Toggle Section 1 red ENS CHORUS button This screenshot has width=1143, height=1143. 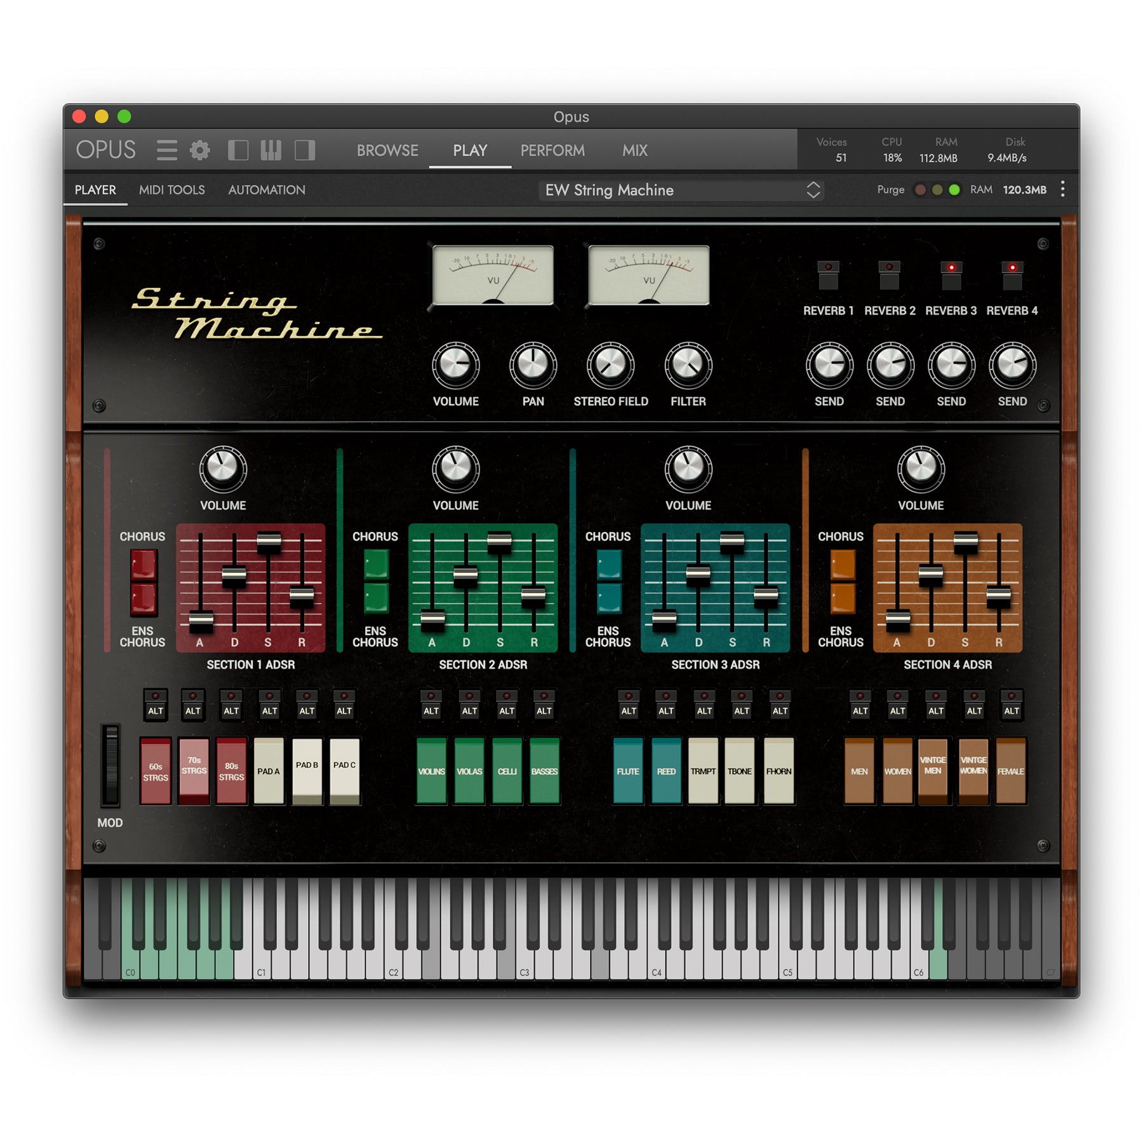click(x=144, y=599)
